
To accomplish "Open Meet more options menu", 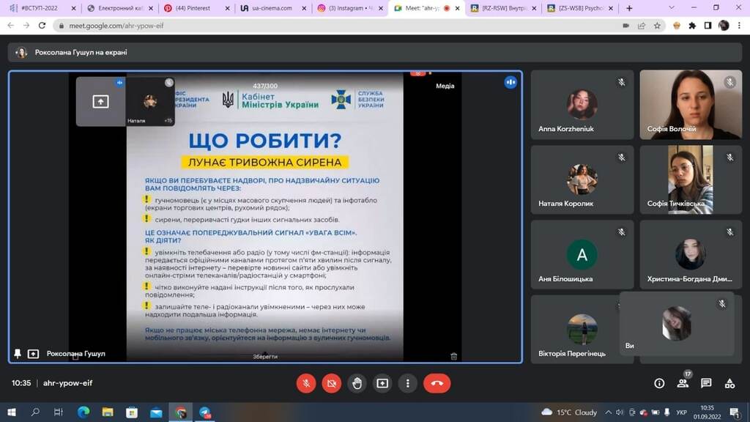I will click(x=408, y=383).
